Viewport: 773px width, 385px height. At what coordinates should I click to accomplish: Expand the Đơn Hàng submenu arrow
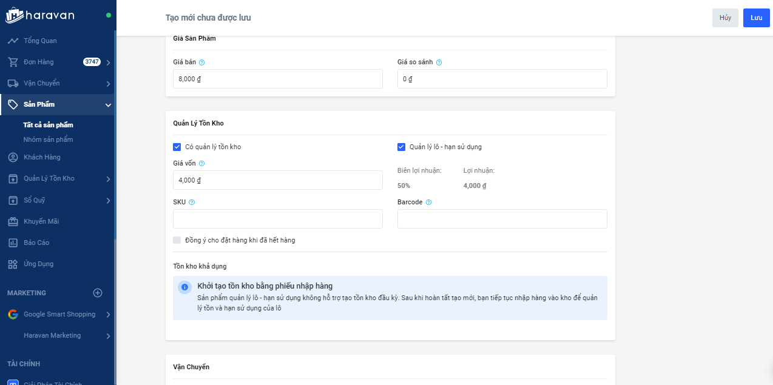click(x=108, y=62)
